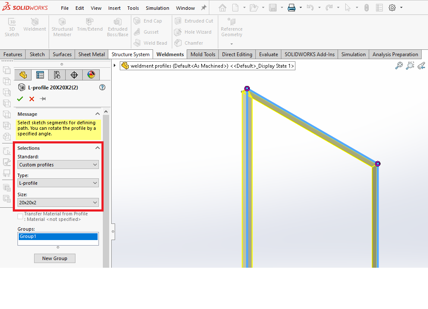Select Group1 in the Groups list
Screen dimensions: 428x309
pos(58,236)
